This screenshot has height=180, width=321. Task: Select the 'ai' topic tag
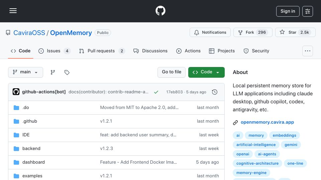[x=238, y=135]
